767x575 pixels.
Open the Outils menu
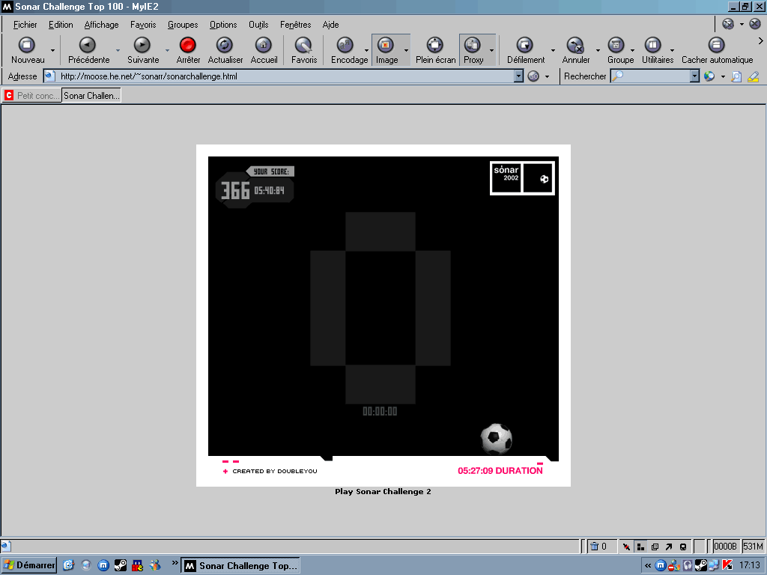tap(258, 25)
